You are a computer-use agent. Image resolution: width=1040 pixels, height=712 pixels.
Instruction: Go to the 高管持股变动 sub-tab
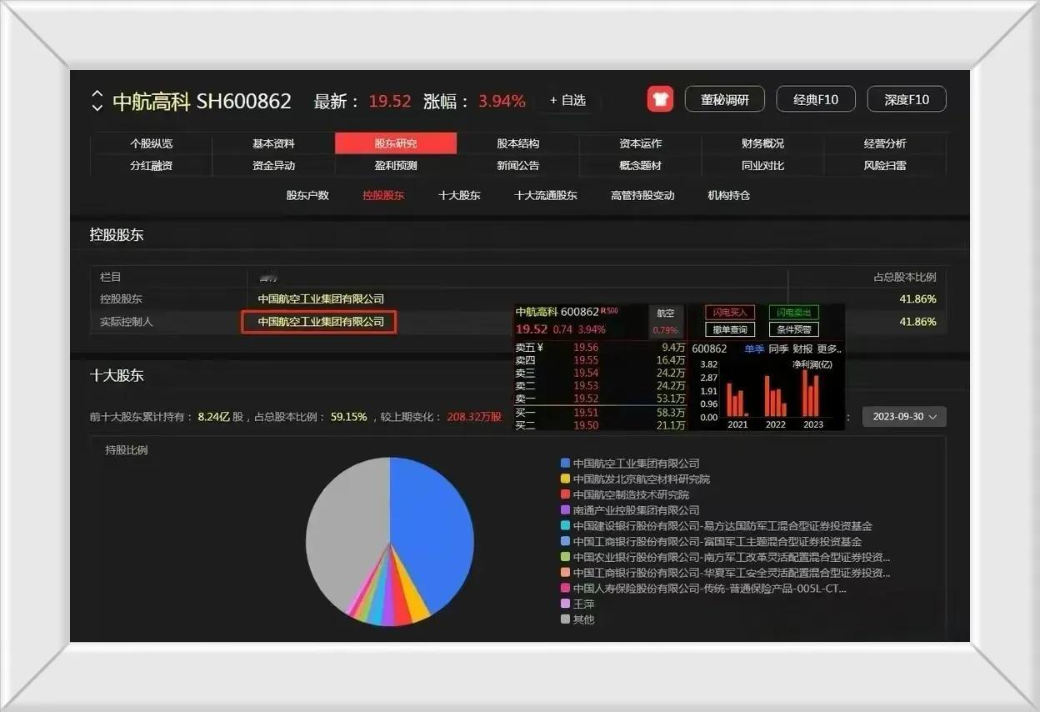click(x=642, y=195)
